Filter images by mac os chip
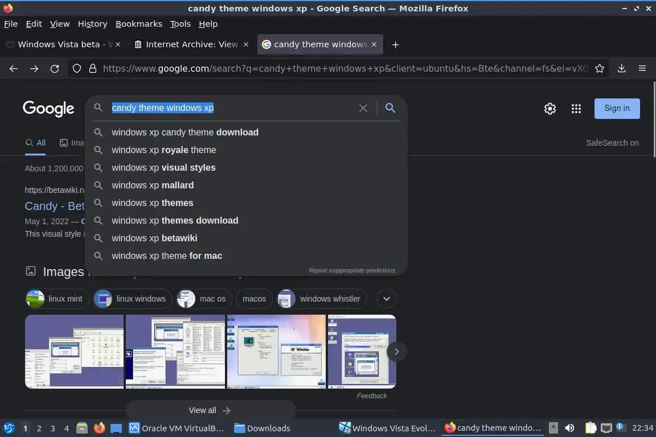This screenshot has width=656, height=437. (204, 299)
